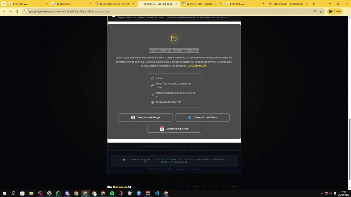Close the BE BANANA LLC - Calendar tab

pyautogui.click(x=220, y=4)
